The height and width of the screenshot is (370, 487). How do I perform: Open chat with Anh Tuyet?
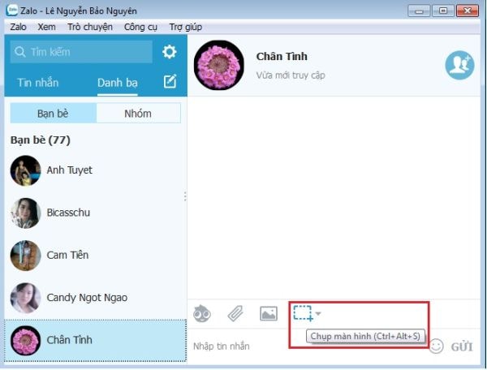(96, 170)
